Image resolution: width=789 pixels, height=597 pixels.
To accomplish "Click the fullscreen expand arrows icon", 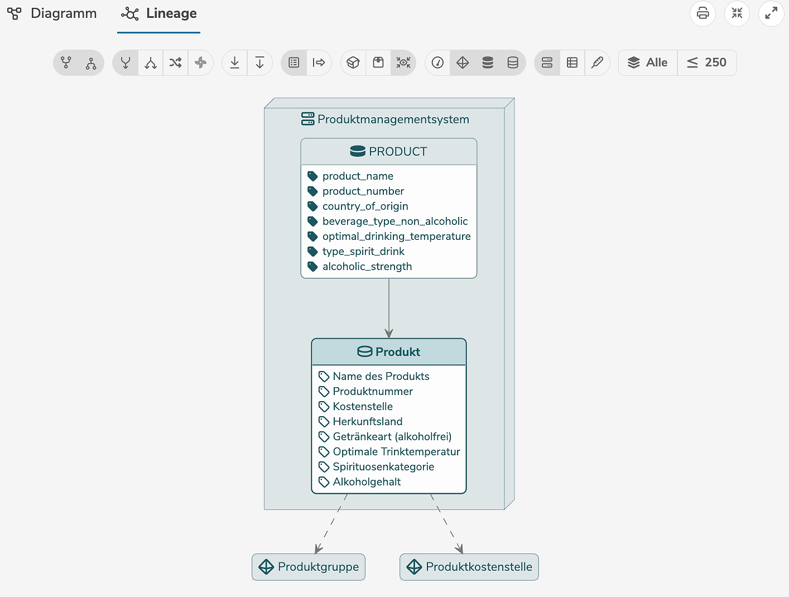I will [x=771, y=13].
